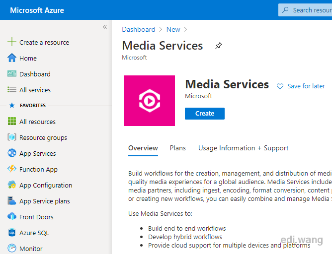Click the App Services globe icon
The height and width of the screenshot is (254, 332).
click(x=12, y=153)
